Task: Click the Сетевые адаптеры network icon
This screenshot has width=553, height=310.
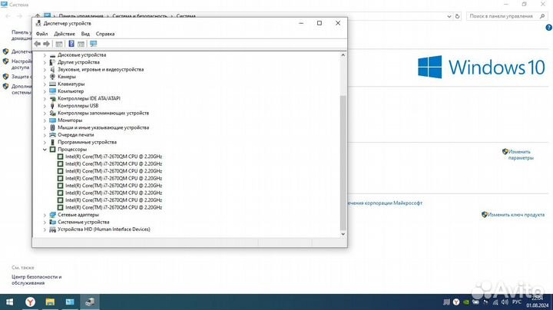Action: 52,215
